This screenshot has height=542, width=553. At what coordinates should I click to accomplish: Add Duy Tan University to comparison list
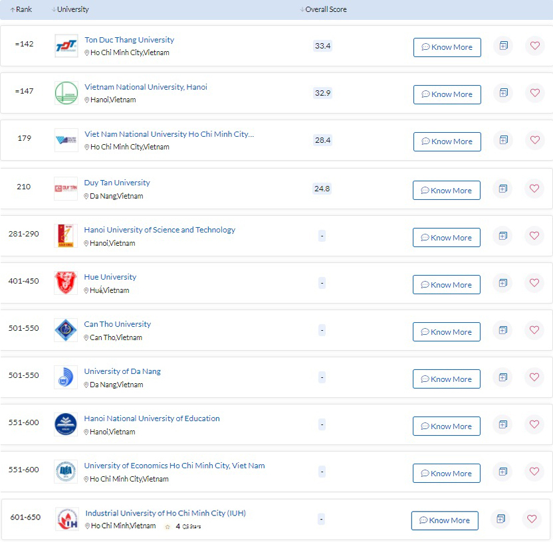[503, 189]
